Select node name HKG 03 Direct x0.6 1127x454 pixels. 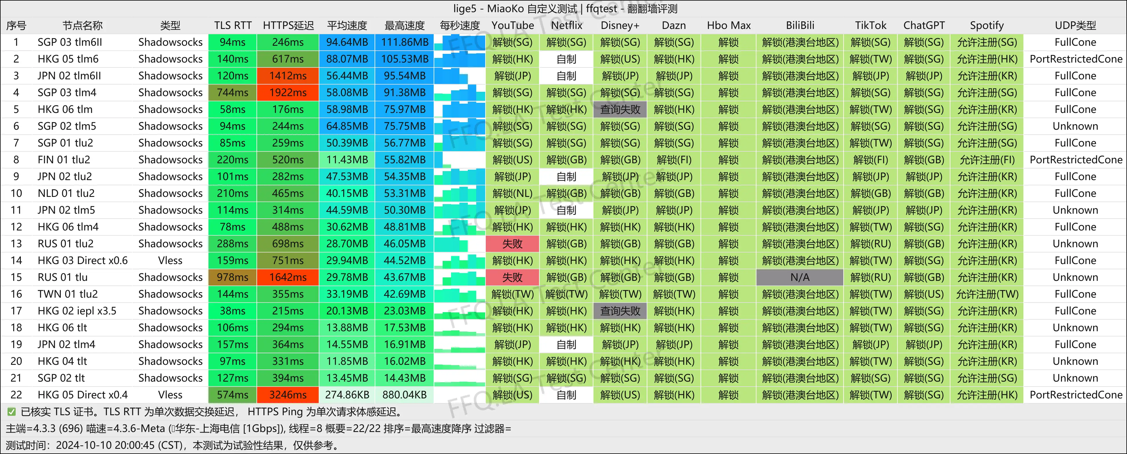pyautogui.click(x=83, y=261)
